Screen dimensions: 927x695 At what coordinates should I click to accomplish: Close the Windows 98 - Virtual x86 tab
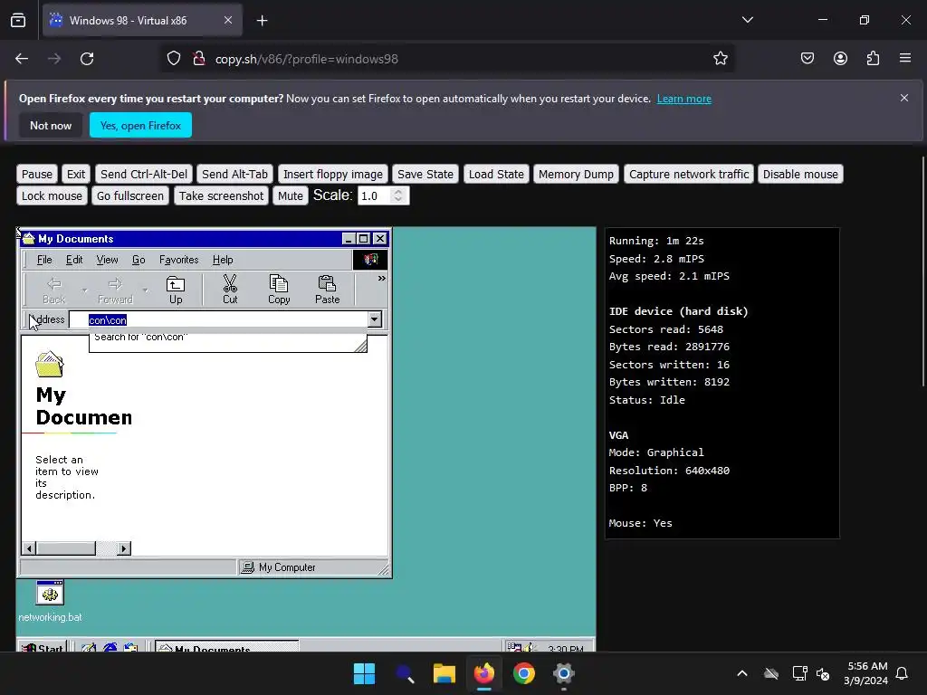228,20
